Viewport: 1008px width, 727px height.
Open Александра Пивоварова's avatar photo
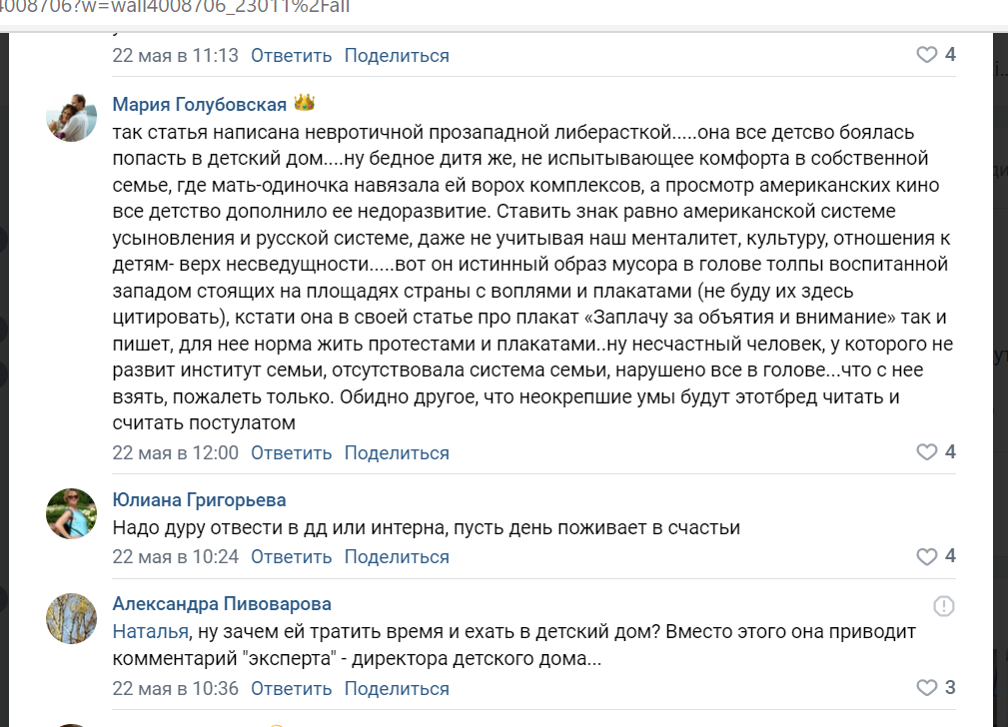click(71, 618)
